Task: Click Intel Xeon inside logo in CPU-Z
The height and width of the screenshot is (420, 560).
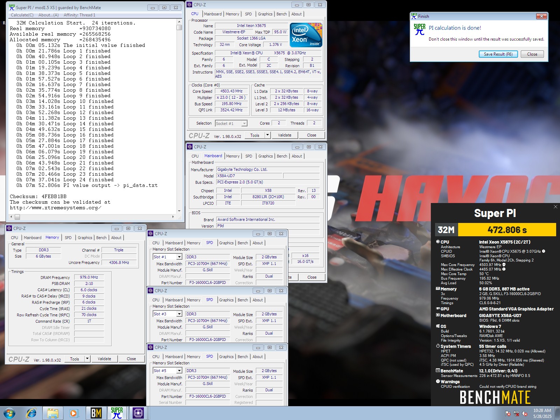Action: [306, 35]
